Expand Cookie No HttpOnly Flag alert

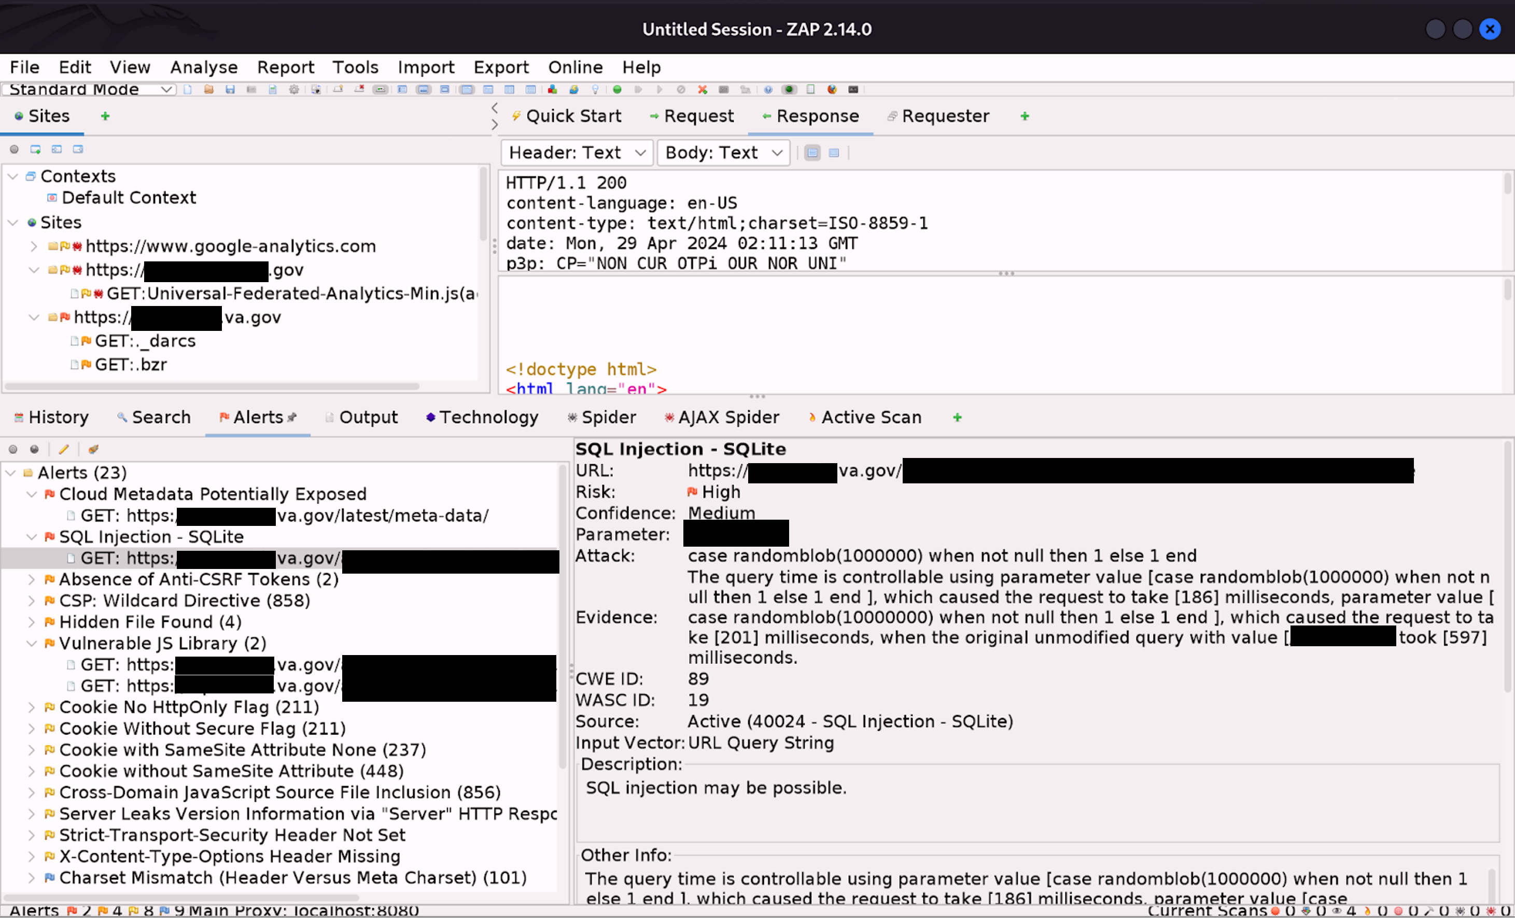tap(32, 708)
